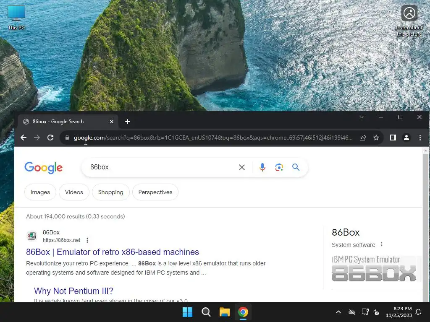Open Windows taskbar Search
Viewport: 430px width, 322px height.
206,312
